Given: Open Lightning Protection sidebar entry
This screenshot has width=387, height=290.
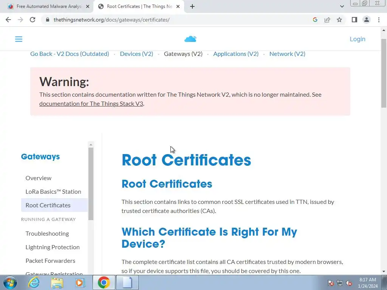Looking at the screenshot, I should [53, 247].
